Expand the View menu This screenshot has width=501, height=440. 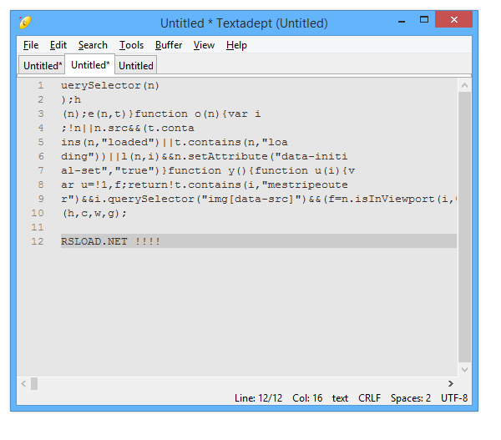204,45
